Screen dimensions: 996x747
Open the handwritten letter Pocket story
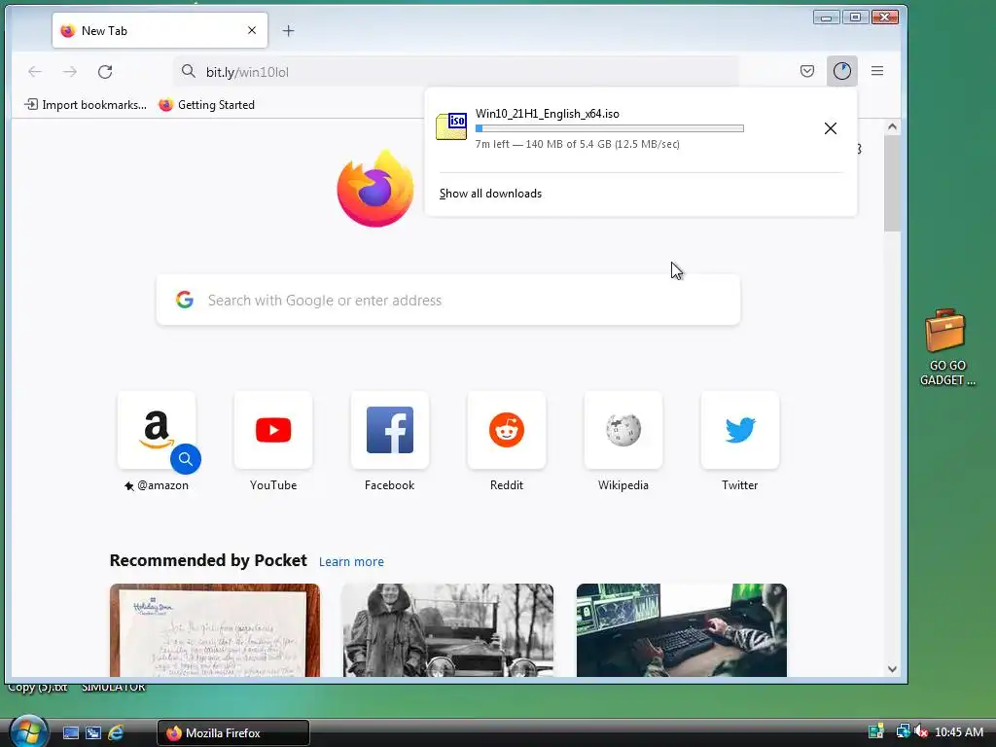tap(215, 630)
